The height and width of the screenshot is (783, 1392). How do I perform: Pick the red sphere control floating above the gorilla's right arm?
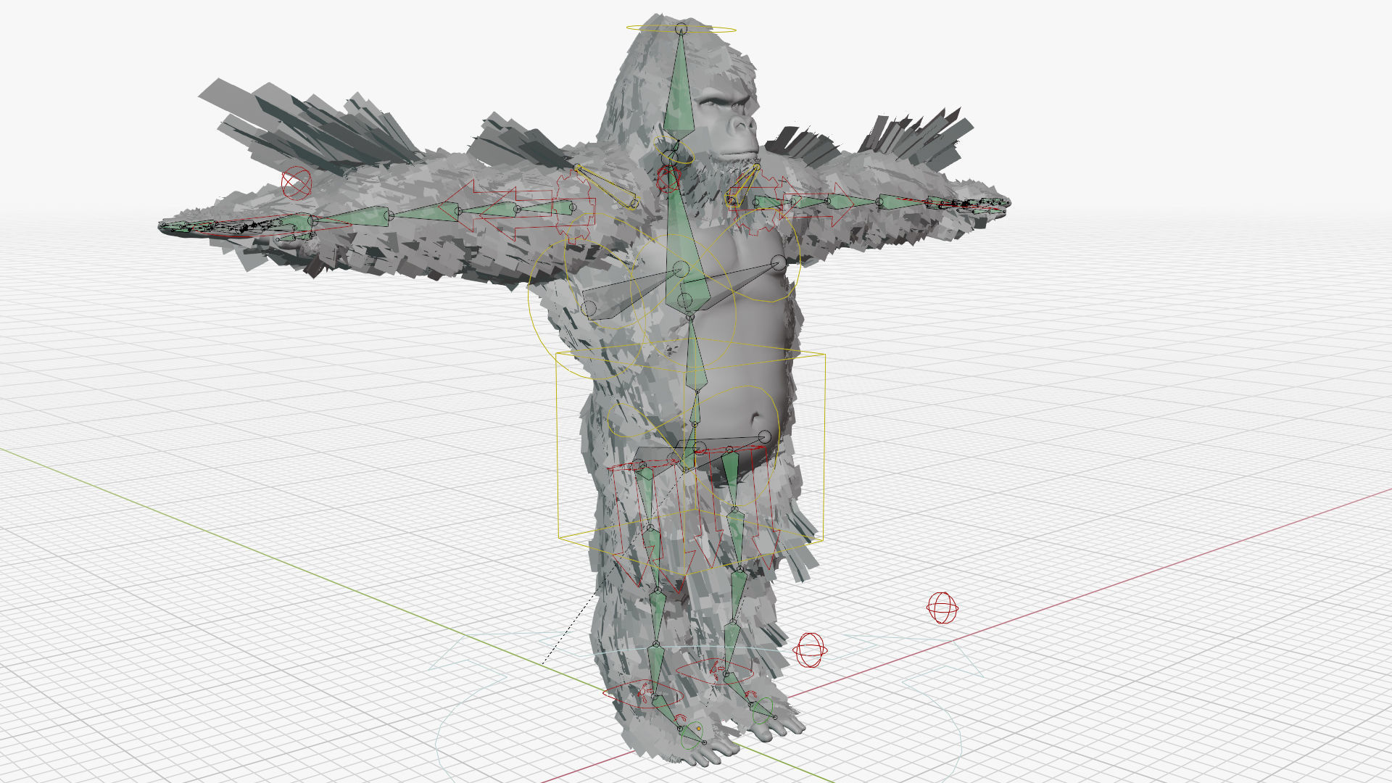[296, 182]
